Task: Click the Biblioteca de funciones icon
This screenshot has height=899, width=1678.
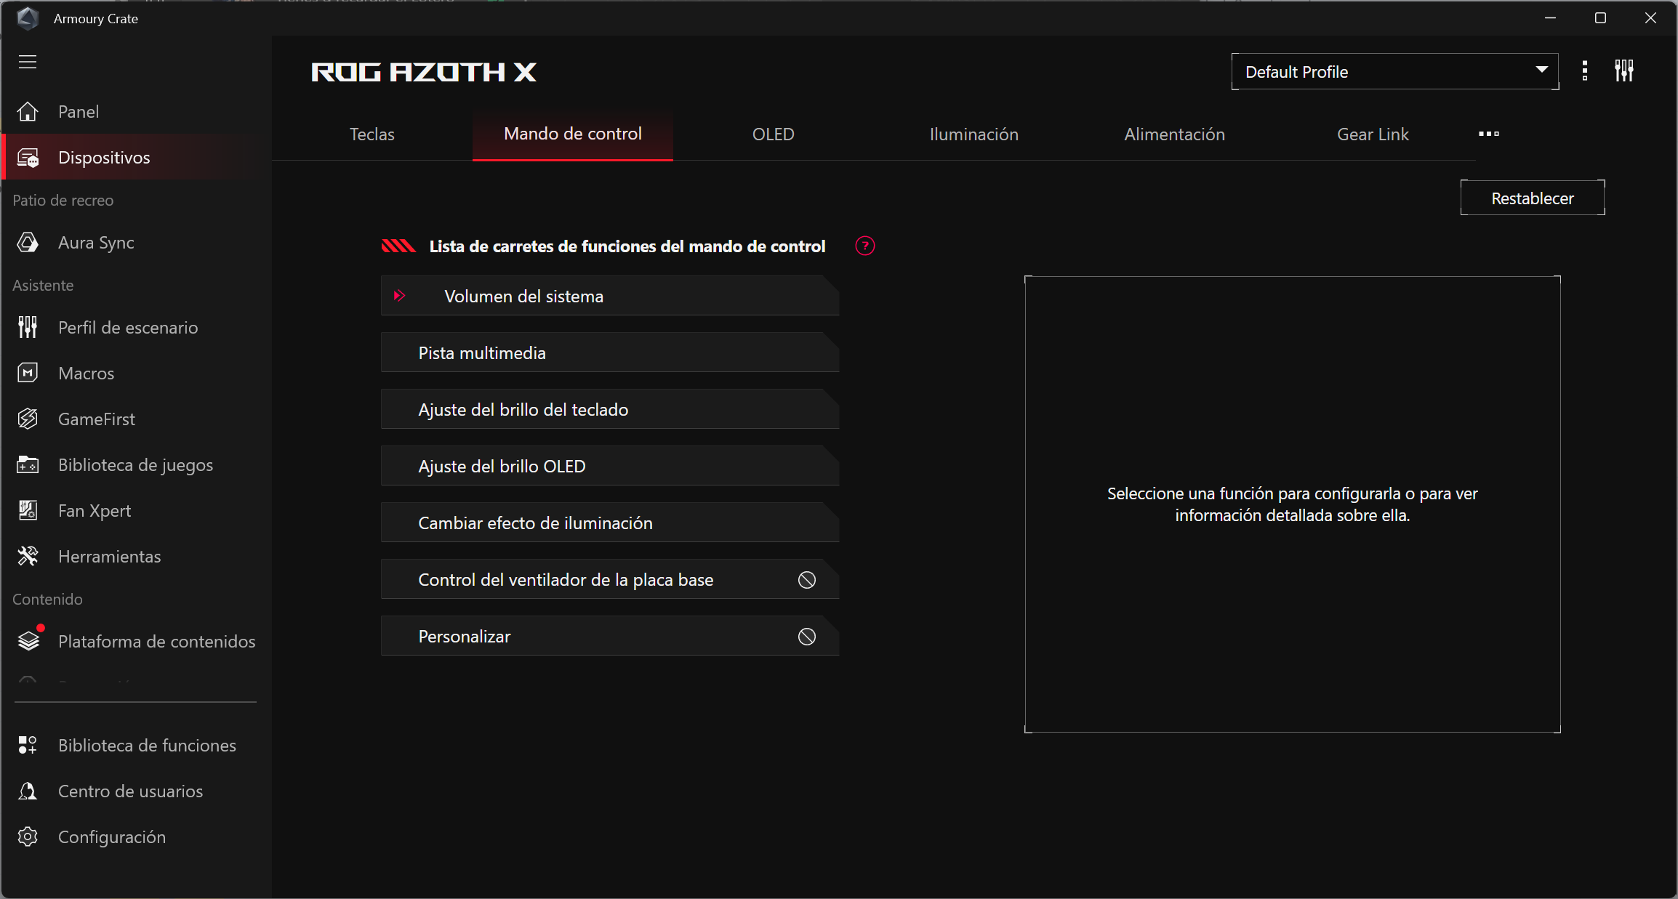Action: [28, 745]
